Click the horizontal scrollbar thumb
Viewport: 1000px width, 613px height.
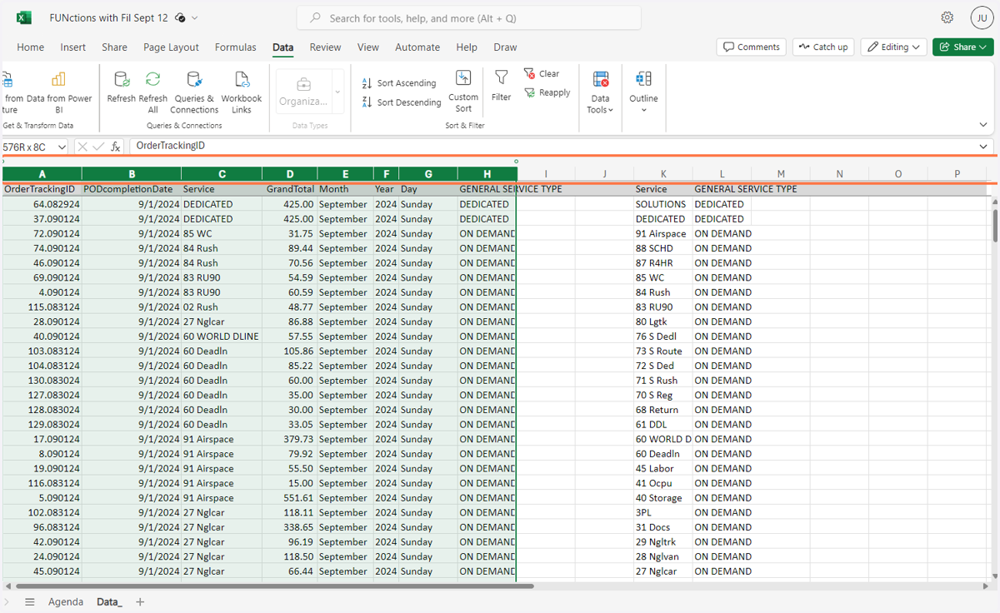273,586
